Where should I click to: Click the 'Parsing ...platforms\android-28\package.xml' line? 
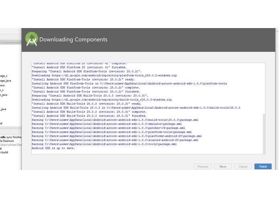tap(116, 136)
